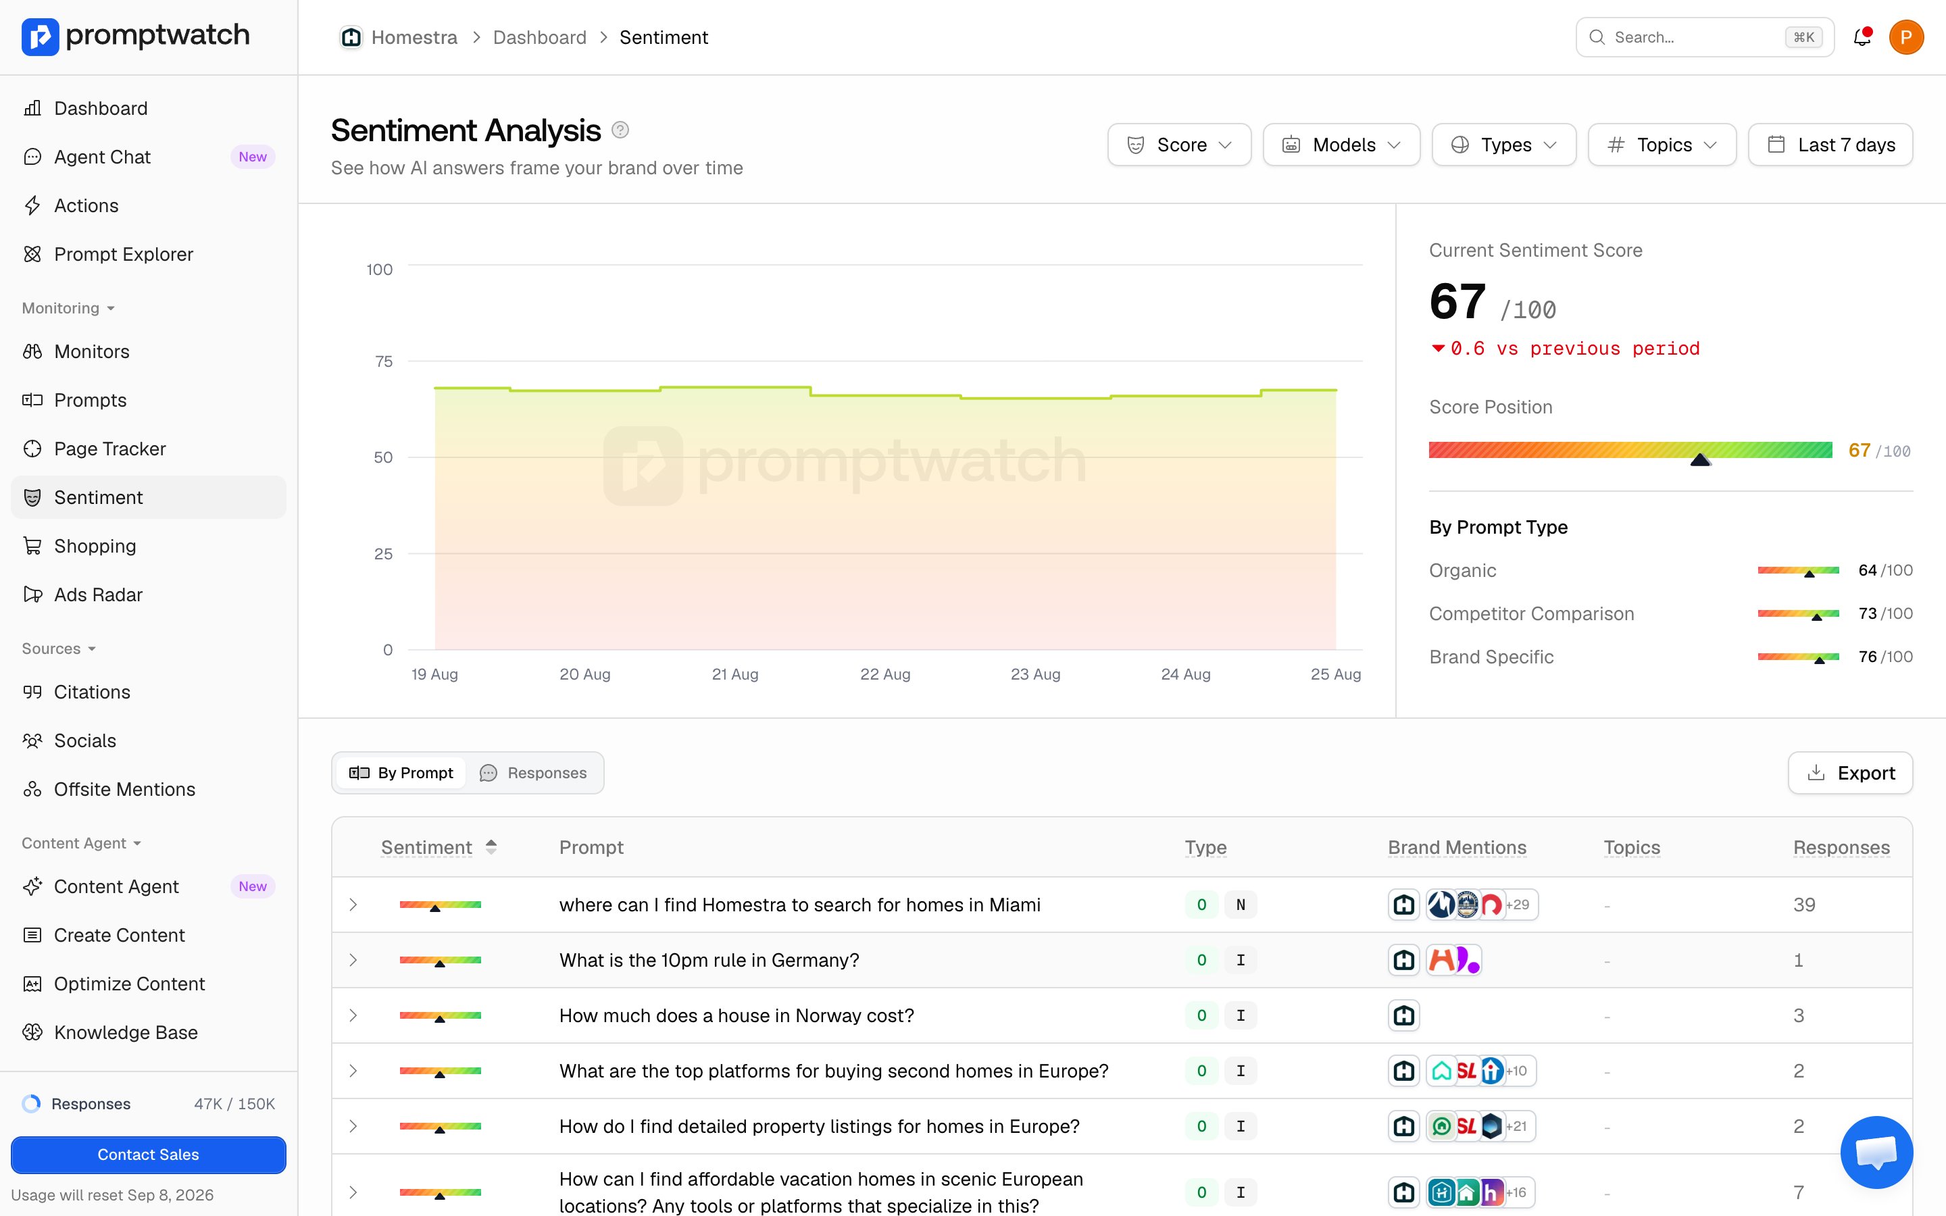The image size is (1946, 1216).
Task: Click the Create Content icon
Action: point(32,936)
